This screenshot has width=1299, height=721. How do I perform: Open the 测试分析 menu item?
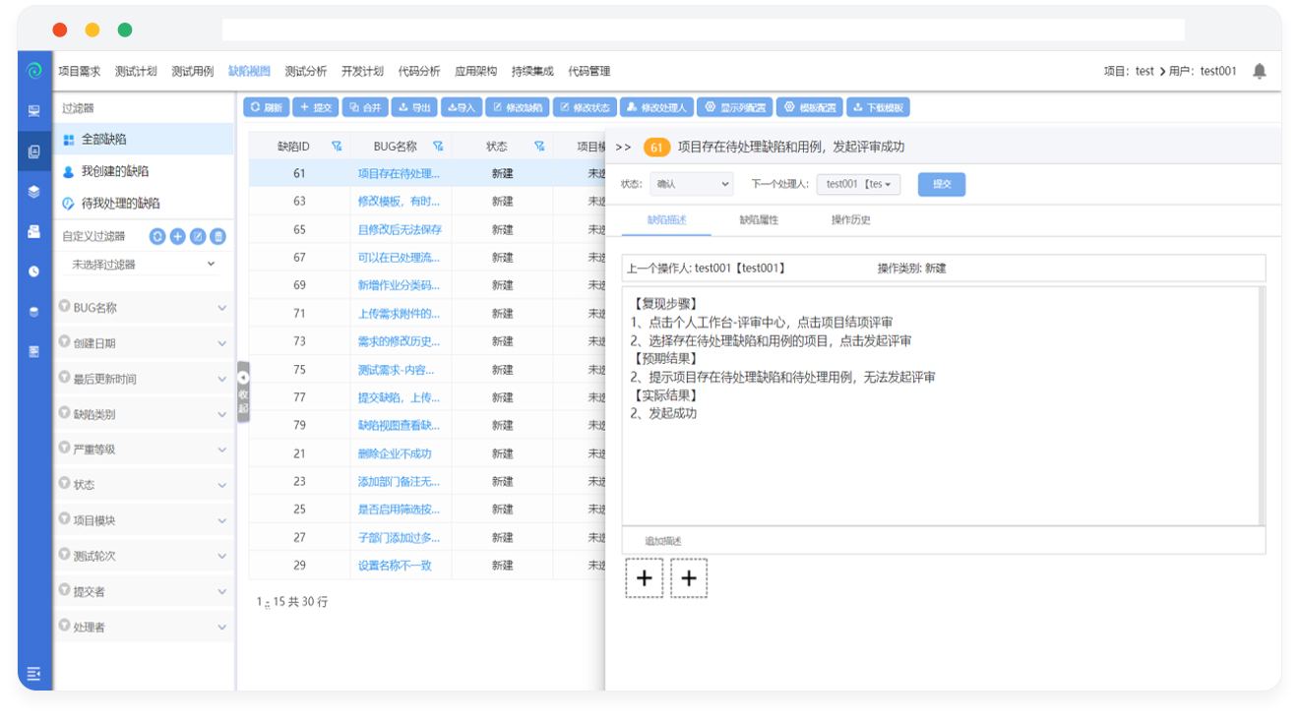pos(306,71)
